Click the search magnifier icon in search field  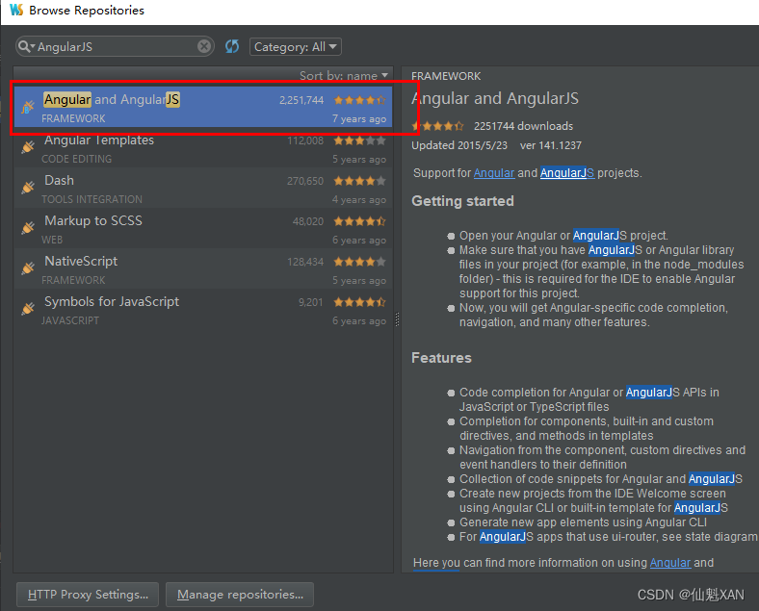coord(26,46)
